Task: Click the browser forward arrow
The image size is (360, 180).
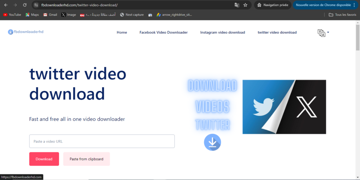Action: coord(15,5)
